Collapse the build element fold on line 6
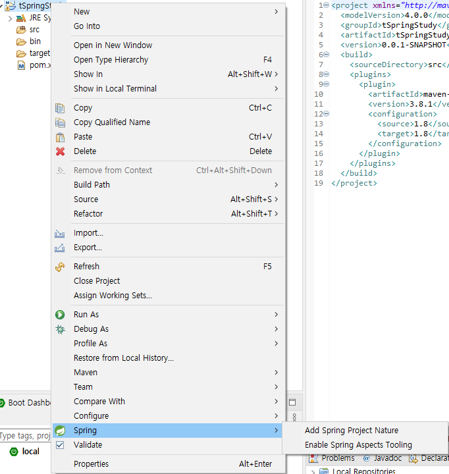 pyautogui.click(x=327, y=55)
